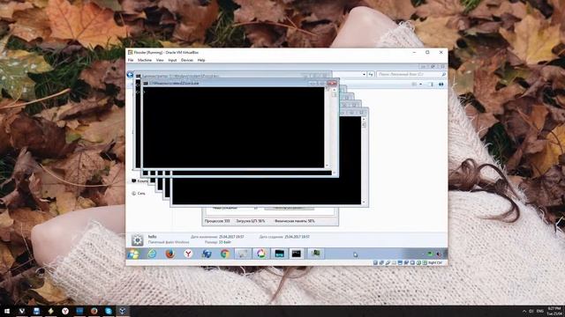Open the Devices menu in VirtualBox
This screenshot has height=317, width=565.
[186, 60]
